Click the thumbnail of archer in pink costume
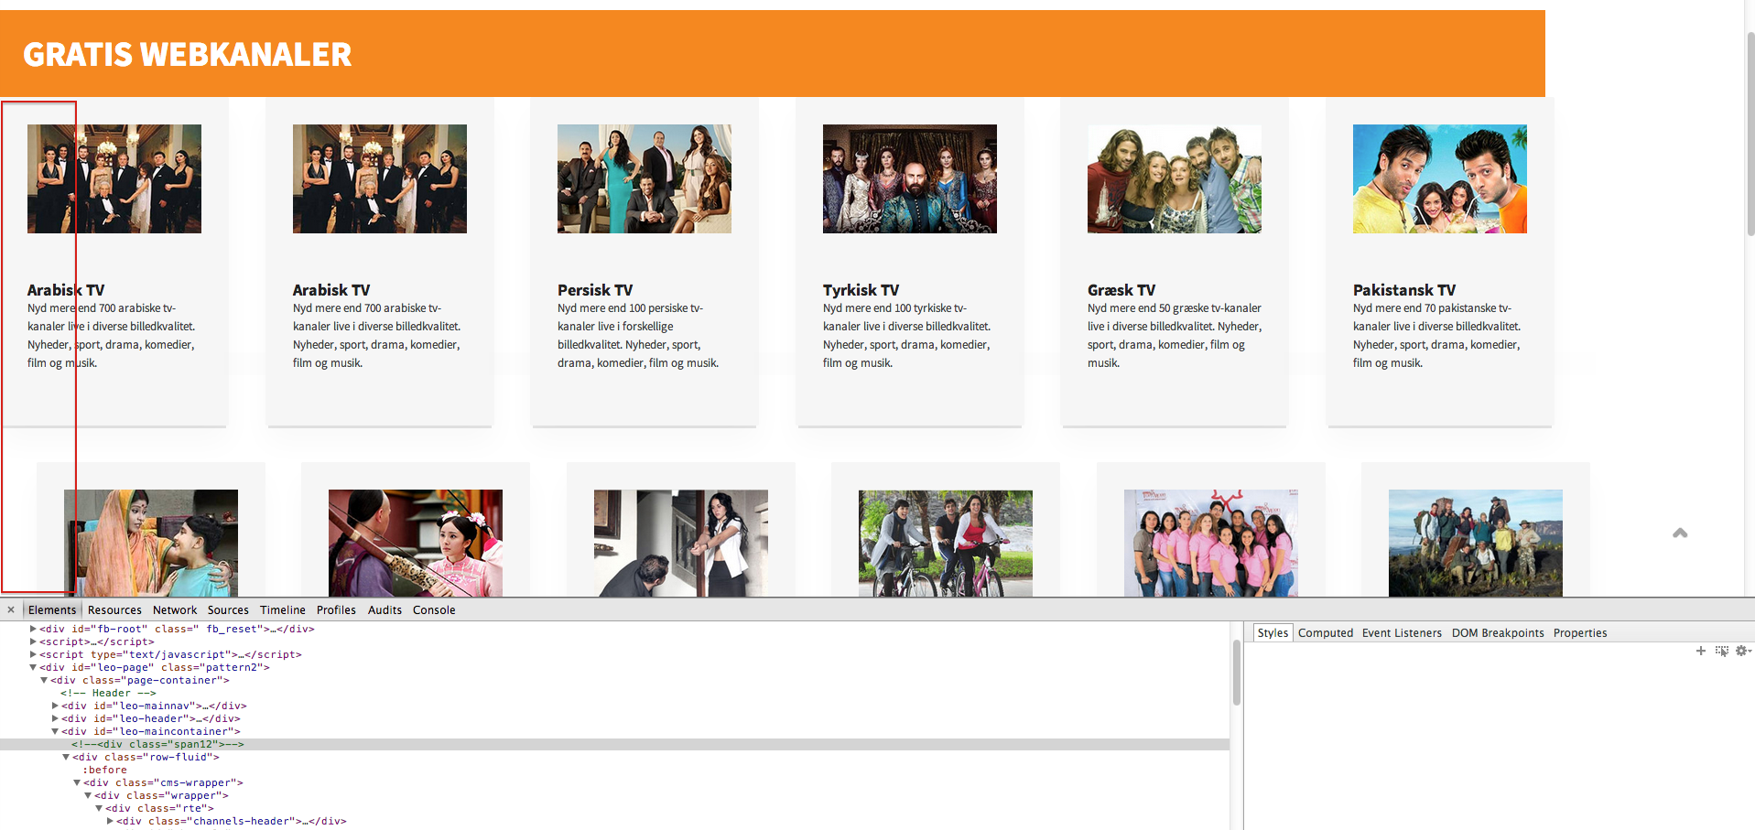Screen dimensions: 1755x830 (x=416, y=543)
